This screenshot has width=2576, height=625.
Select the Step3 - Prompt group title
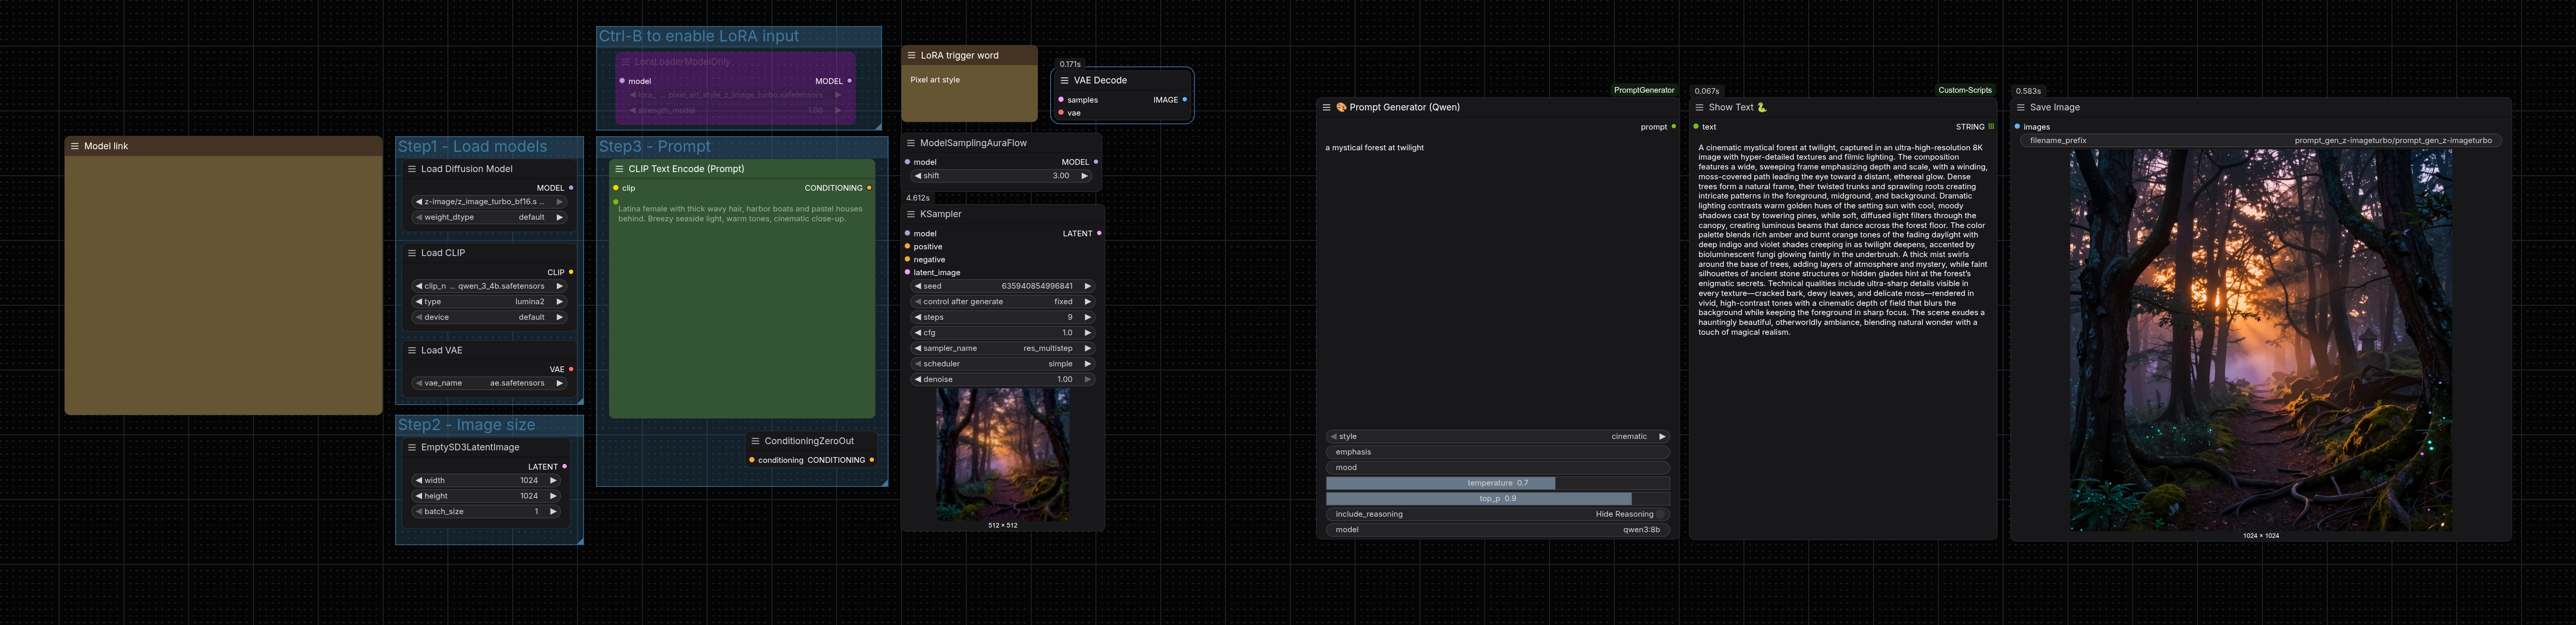[654, 146]
